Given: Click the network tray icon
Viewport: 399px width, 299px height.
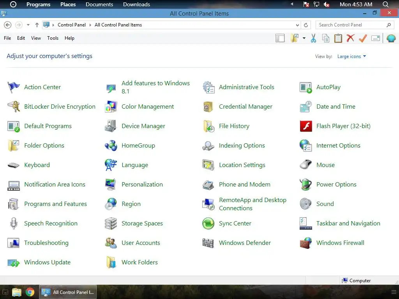Looking at the screenshot, I should pyautogui.click(x=316, y=4).
